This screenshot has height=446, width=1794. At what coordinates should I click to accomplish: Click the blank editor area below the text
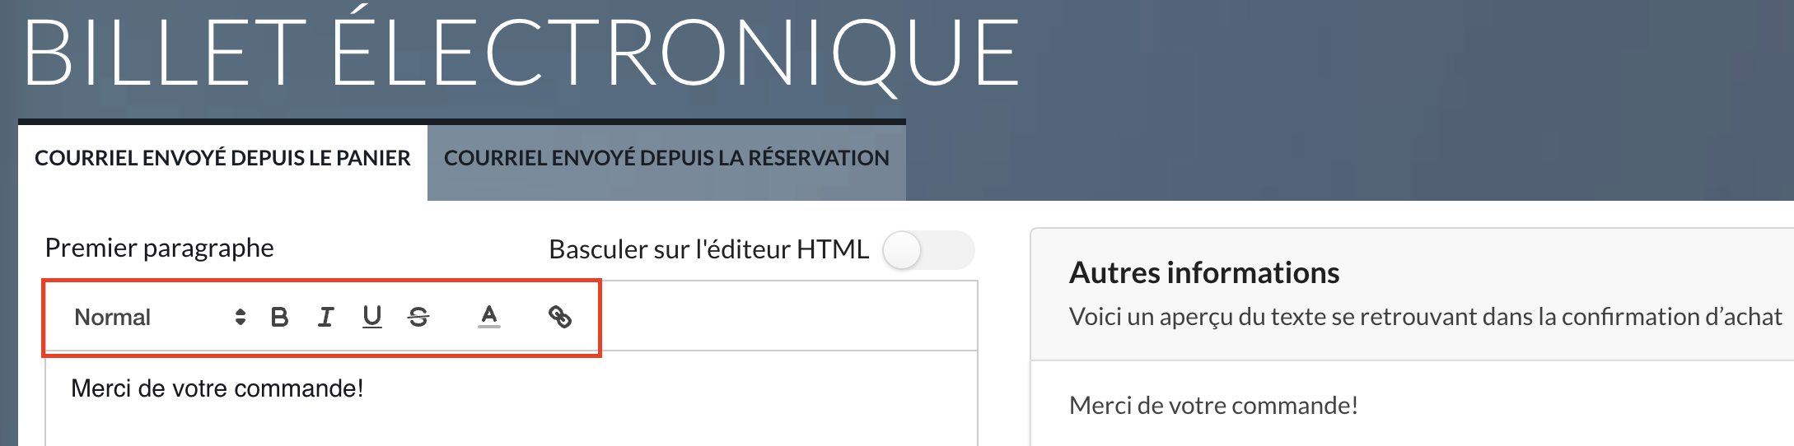pyautogui.click(x=511, y=426)
